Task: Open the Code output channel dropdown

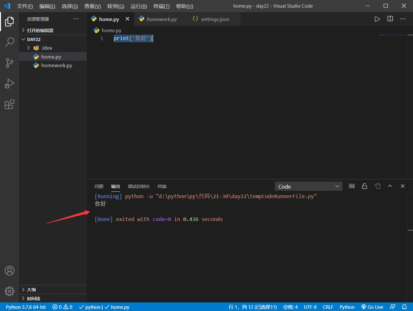Action: (x=308, y=186)
